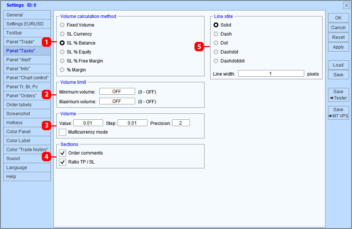
Task: Confirm settings with OK button
Action: pos(339,18)
